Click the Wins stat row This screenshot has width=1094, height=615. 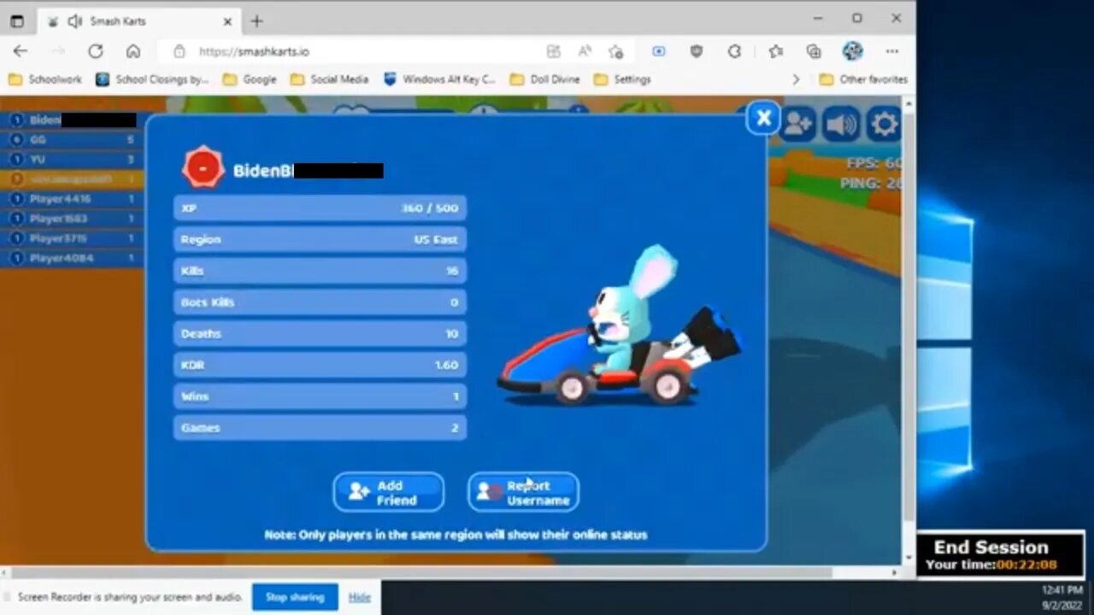[320, 396]
